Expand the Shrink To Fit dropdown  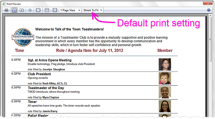(x=93, y=10)
